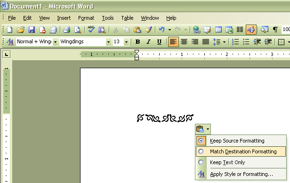
Task: Click the Outside Border icon
Action: 282,42
